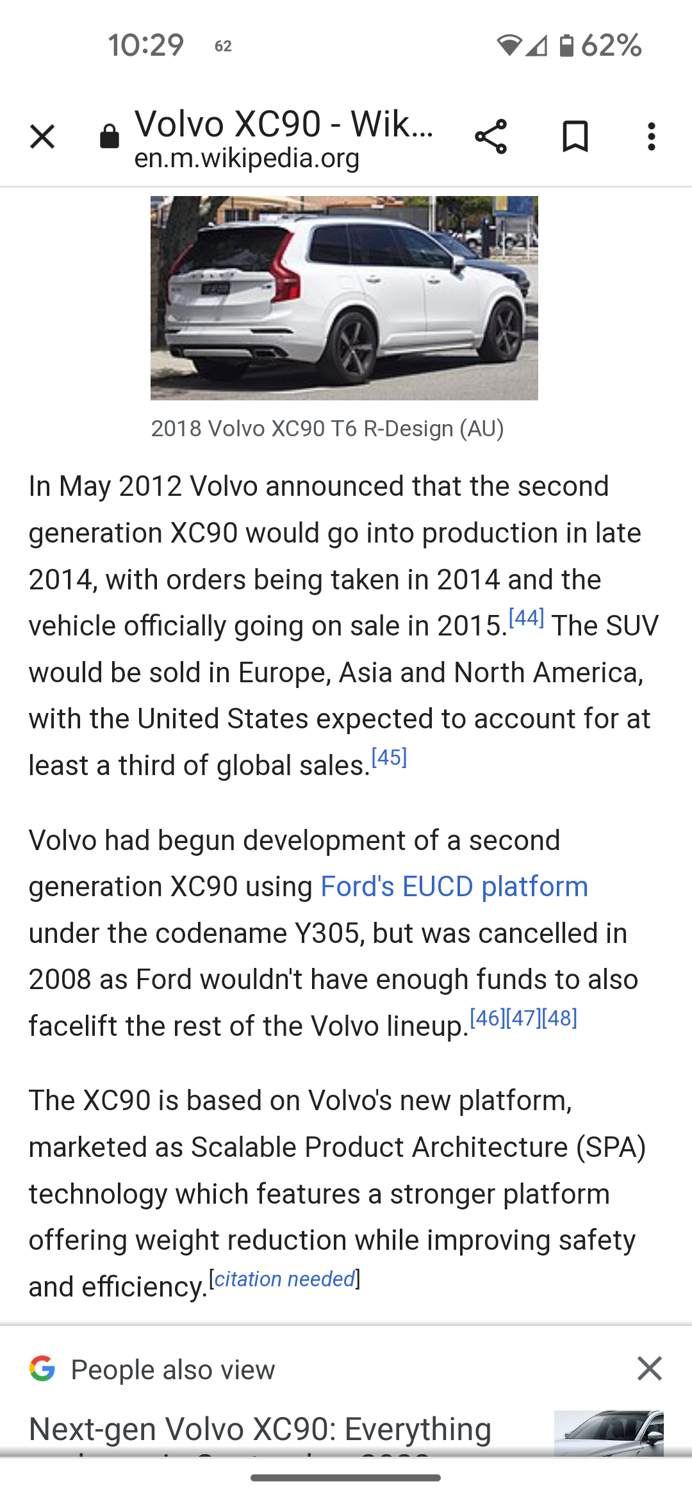This screenshot has height=1499, width=692.
Task: Tap the citation needed link
Action: tap(284, 1279)
